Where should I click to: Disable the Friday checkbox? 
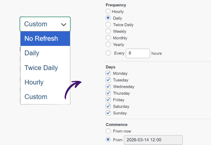108,100
